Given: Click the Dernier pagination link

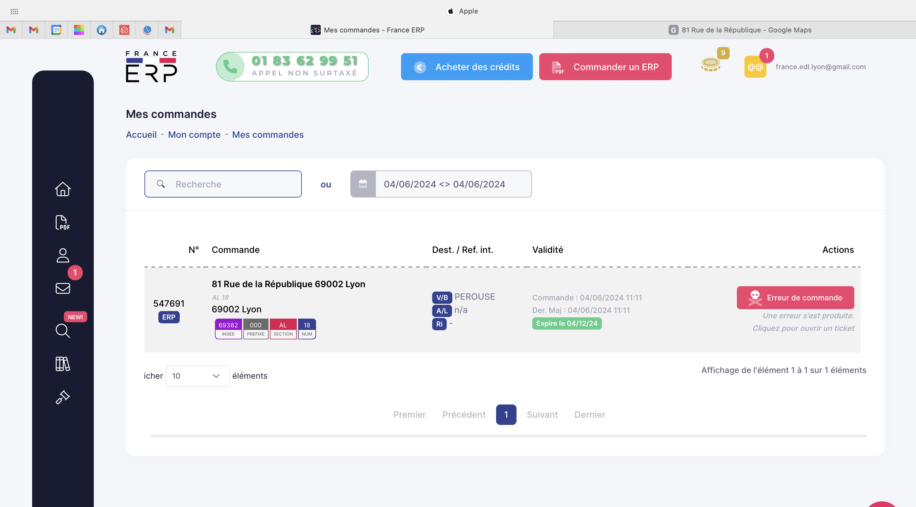Looking at the screenshot, I should pos(590,414).
